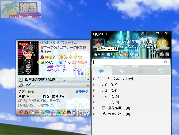
Task: Click the [i...] label beside nickname
Action: click(x=163, y=42)
